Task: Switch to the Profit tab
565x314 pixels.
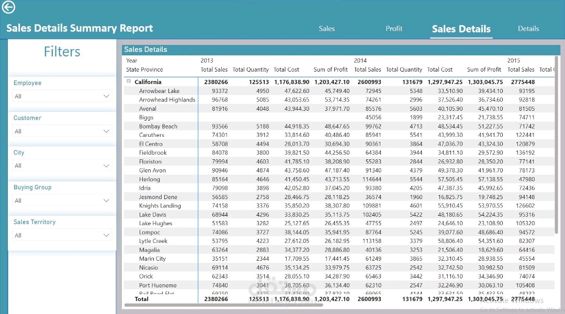Action: click(x=394, y=28)
